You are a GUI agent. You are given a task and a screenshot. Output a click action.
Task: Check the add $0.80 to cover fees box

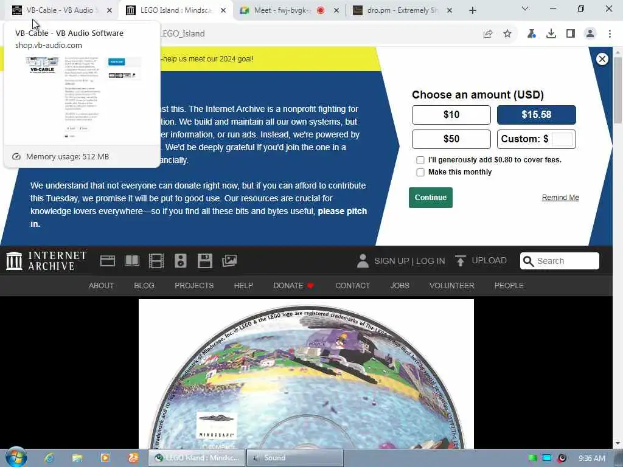[x=420, y=160]
